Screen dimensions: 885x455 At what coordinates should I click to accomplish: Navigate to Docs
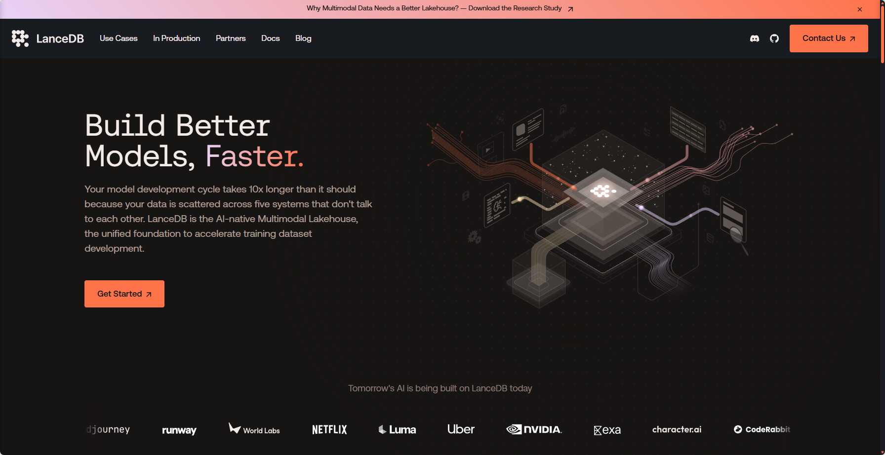[271, 38]
